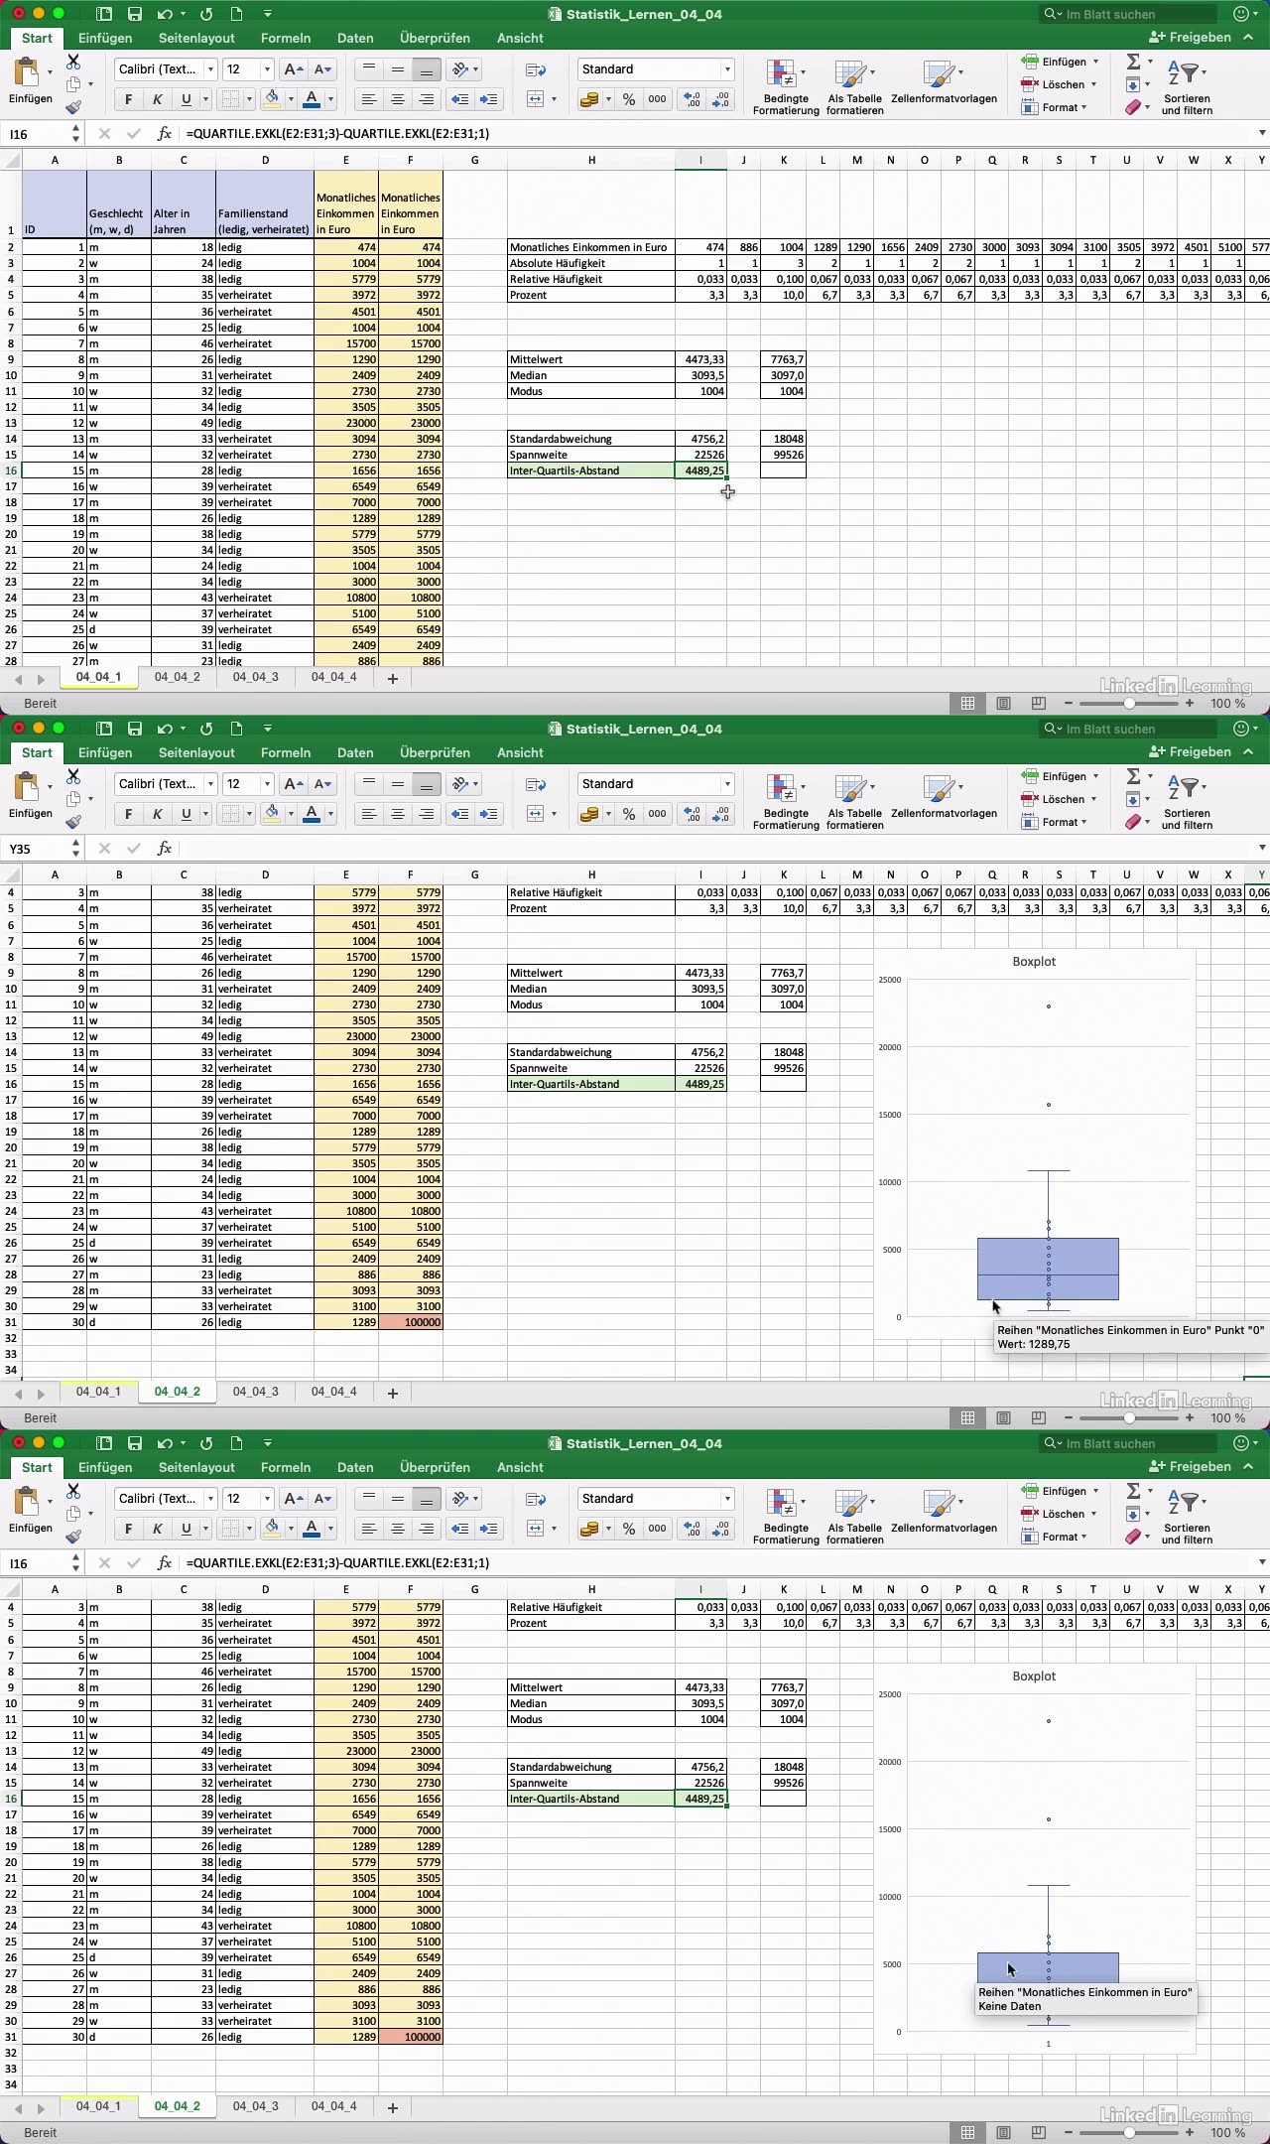Click the AutoSum sigma icon in the top window
Screen dimensions: 1270x2144
(x=1133, y=62)
